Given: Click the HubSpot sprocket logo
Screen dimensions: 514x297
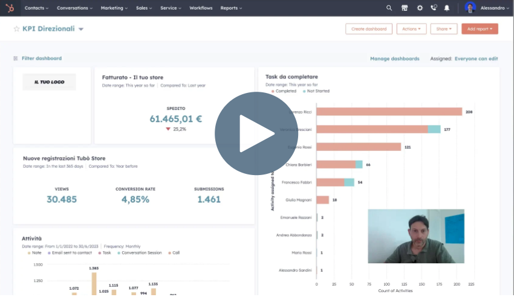Looking at the screenshot, I should point(10,8).
